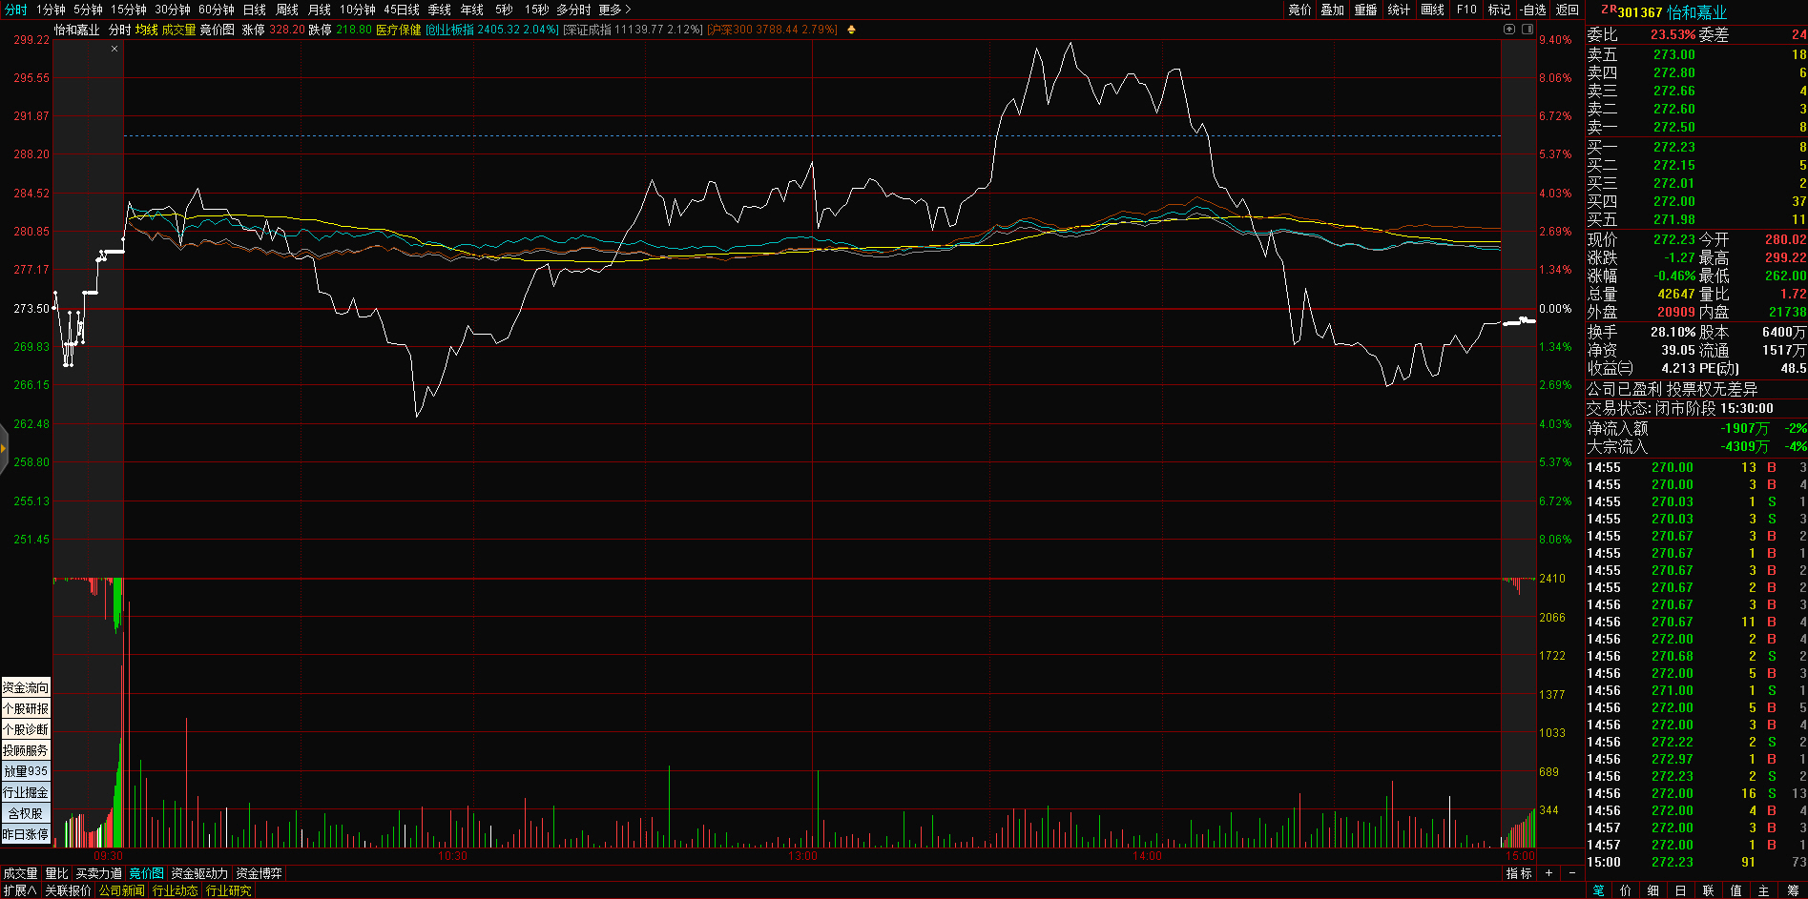This screenshot has width=1808, height=899.
Task: Toggle the 叠加 overlay option
Action: 1332,10
